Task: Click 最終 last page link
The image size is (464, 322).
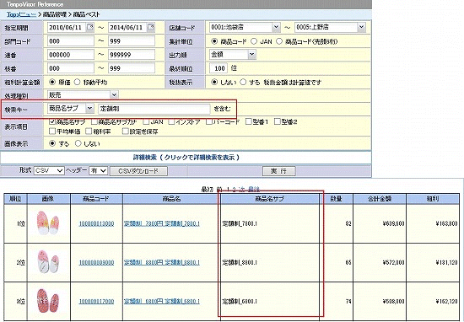Action: 253,190
